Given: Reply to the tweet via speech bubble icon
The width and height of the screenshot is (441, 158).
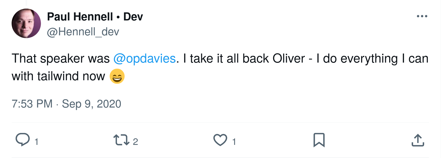Looking at the screenshot, I should click(23, 140).
